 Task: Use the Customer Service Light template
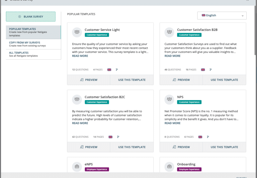[x=132, y=80]
